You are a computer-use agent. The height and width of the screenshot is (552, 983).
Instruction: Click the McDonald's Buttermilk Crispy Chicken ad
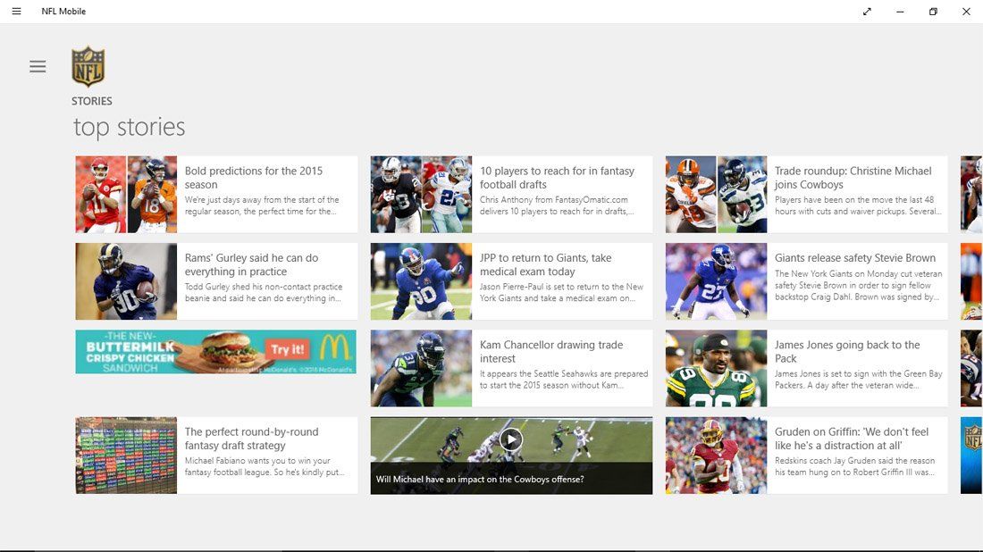pyautogui.click(x=214, y=351)
